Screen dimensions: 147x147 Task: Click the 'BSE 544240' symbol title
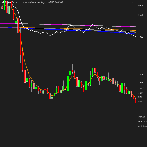tap(56, 2)
